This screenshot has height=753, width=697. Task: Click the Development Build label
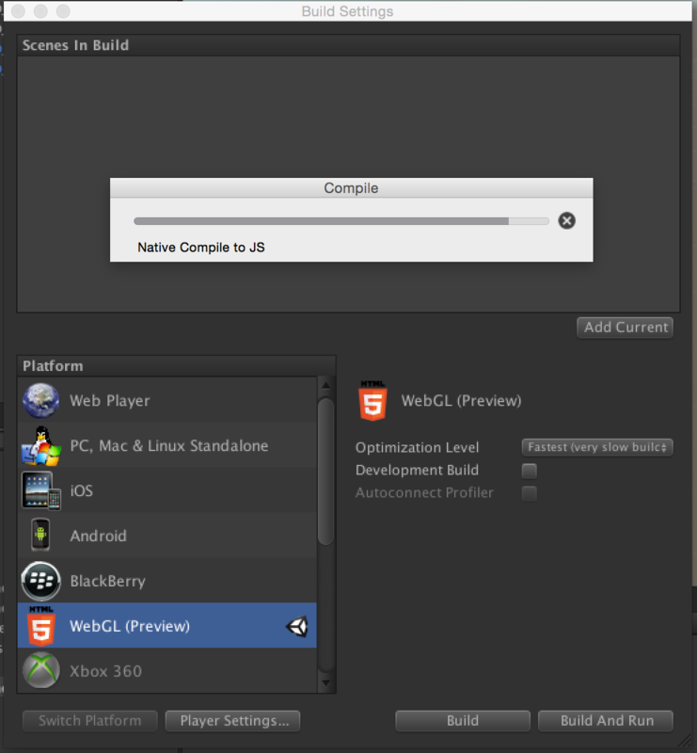pos(417,470)
